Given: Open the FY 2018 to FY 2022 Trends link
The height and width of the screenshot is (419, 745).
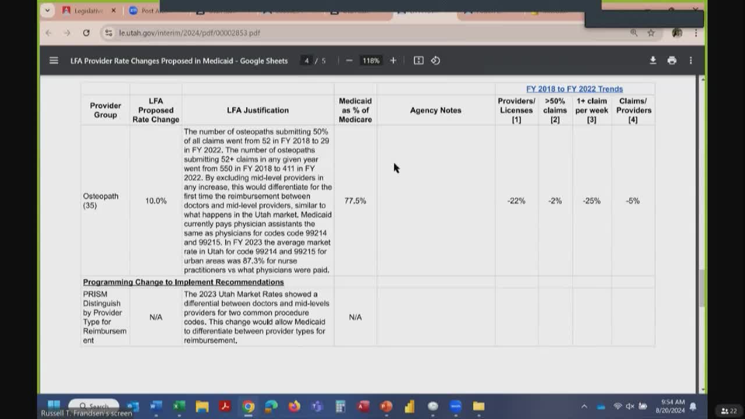Looking at the screenshot, I should pos(574,89).
